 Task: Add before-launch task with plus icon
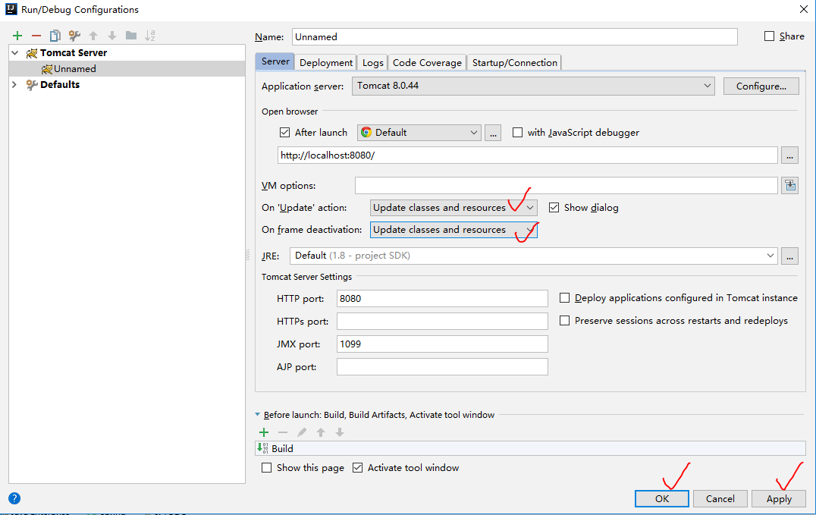tap(264, 432)
